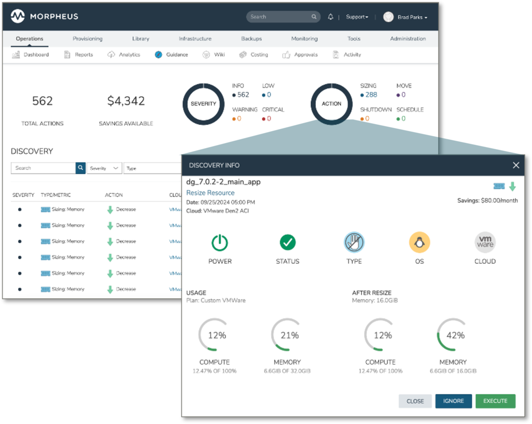Open the Activity clipboard icon
Viewport: 532px width, 424px height.
click(336, 55)
